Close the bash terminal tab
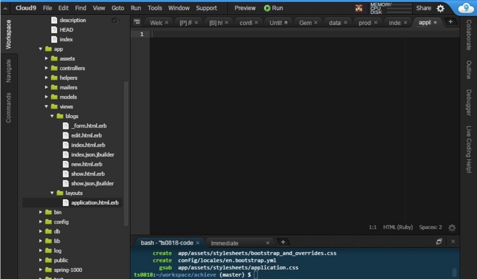 tap(198, 243)
